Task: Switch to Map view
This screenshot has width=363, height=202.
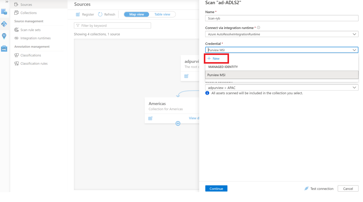Action: (136, 14)
